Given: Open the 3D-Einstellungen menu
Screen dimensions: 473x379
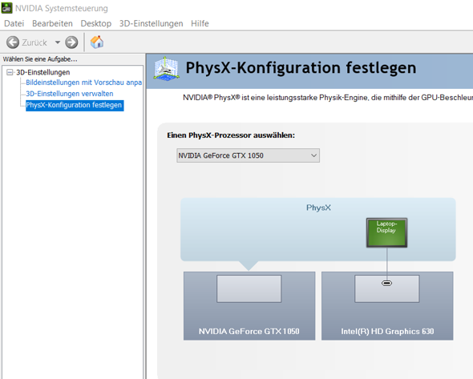Looking at the screenshot, I should tap(152, 23).
